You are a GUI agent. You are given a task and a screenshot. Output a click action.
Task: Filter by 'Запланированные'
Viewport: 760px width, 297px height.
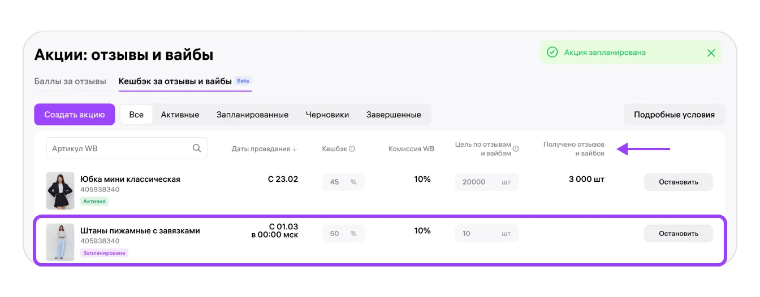point(252,115)
